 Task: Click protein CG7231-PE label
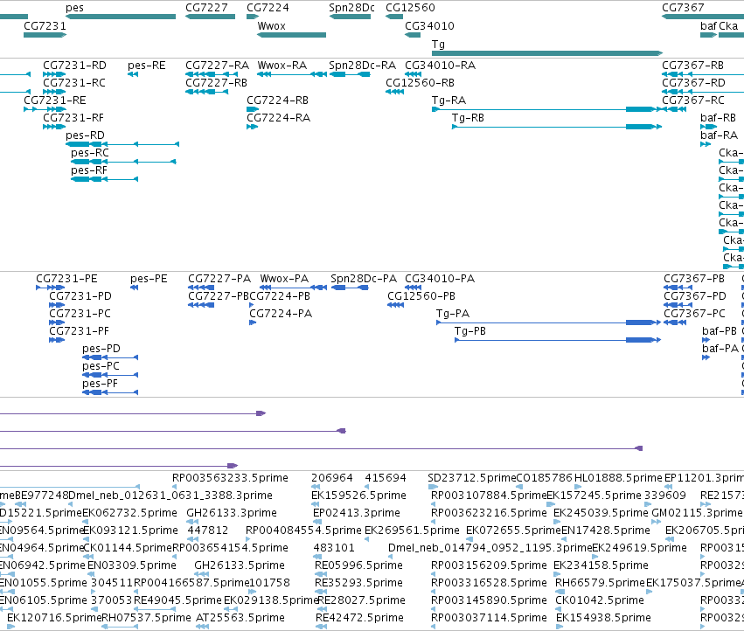coord(67,279)
